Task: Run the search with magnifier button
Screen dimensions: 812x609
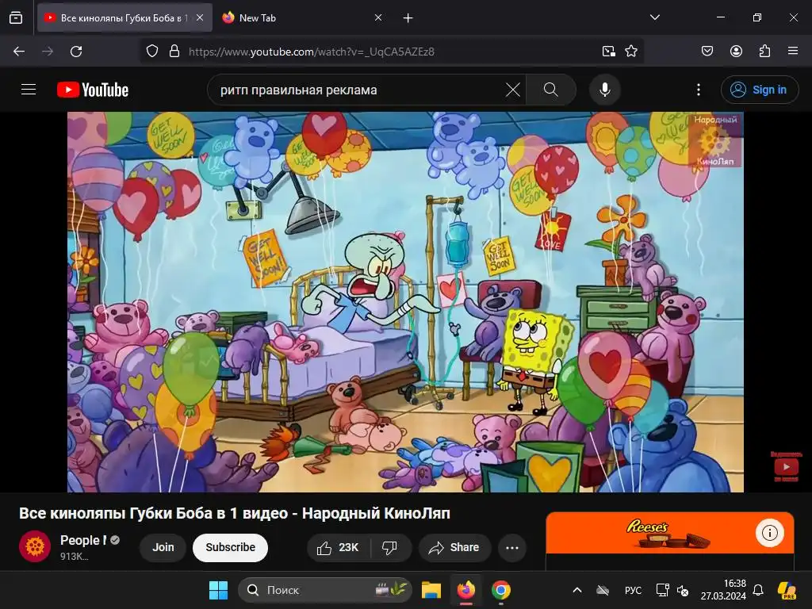Action: [551, 90]
